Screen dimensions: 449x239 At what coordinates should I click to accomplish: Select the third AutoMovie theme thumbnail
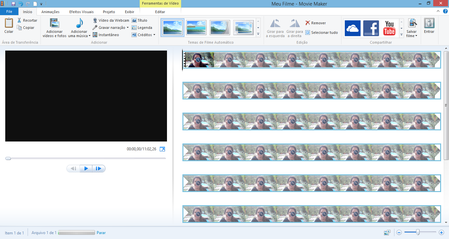(x=220, y=28)
